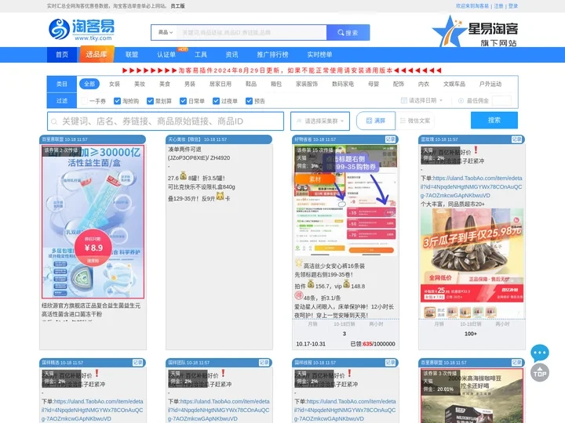The width and height of the screenshot is (565, 423).
Task: Open Taobao link in 国祥线报 card
Action: click(x=345, y=410)
